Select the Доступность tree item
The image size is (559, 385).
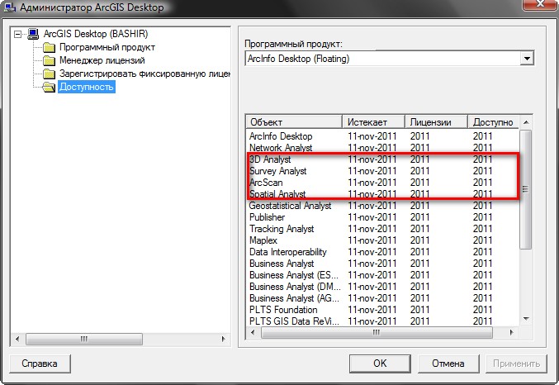click(x=87, y=87)
